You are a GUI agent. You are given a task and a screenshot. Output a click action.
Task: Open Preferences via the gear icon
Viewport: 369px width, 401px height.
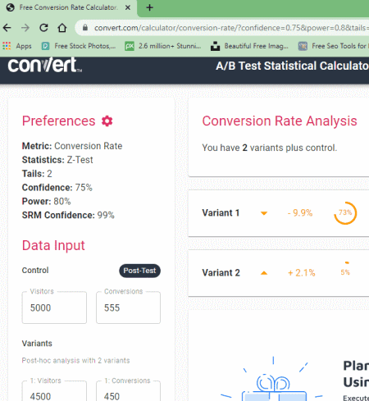(107, 121)
